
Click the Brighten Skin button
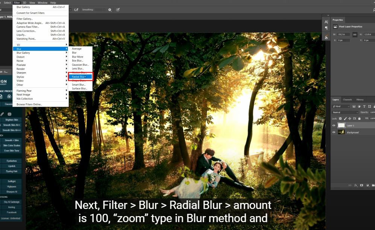tap(12, 120)
